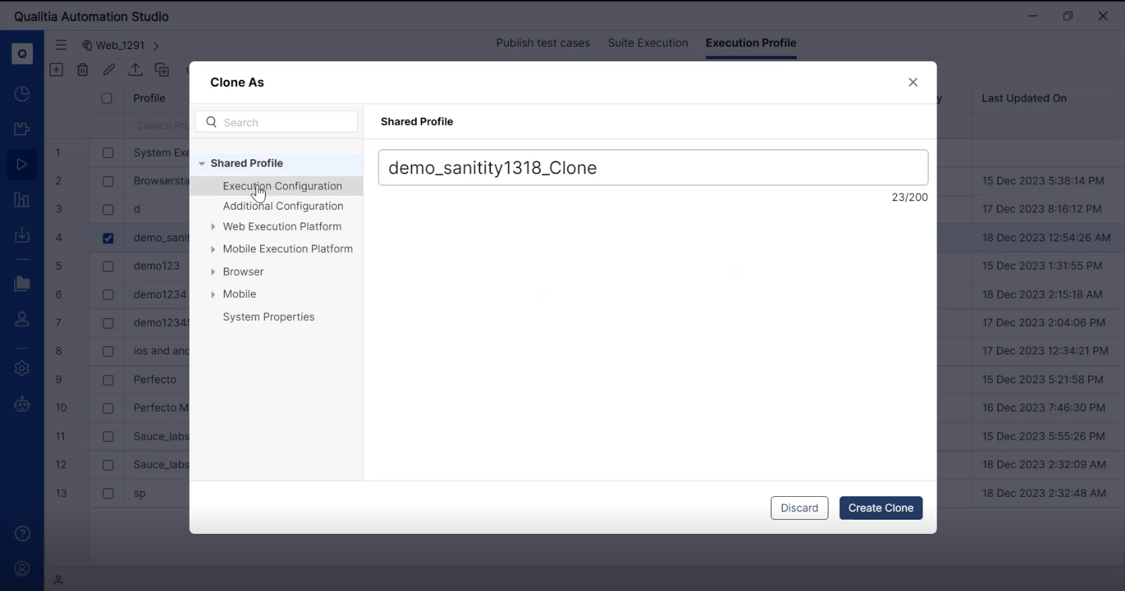Close the Clone As dialog
The height and width of the screenshot is (591, 1125).
coord(913,82)
